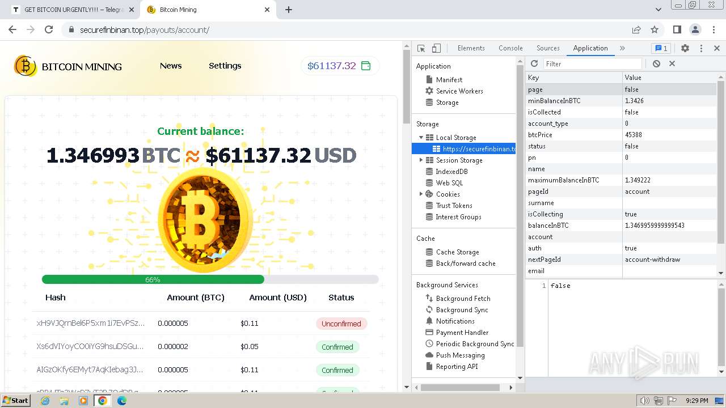This screenshot has width=726, height=408.
Task: Click the balanceInBTC value cell
Action: point(670,226)
